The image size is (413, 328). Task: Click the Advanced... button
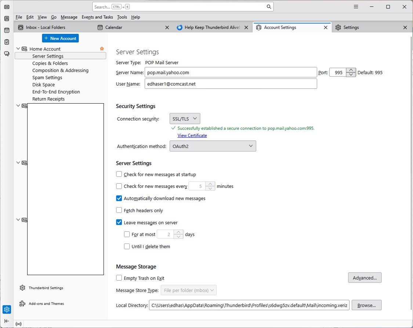pyautogui.click(x=365, y=278)
